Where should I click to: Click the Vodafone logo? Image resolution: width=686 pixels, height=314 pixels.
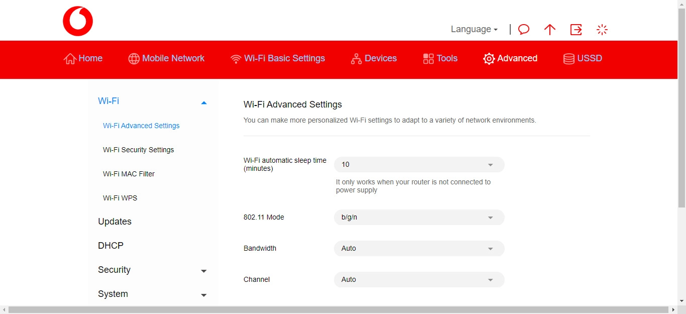click(x=78, y=21)
